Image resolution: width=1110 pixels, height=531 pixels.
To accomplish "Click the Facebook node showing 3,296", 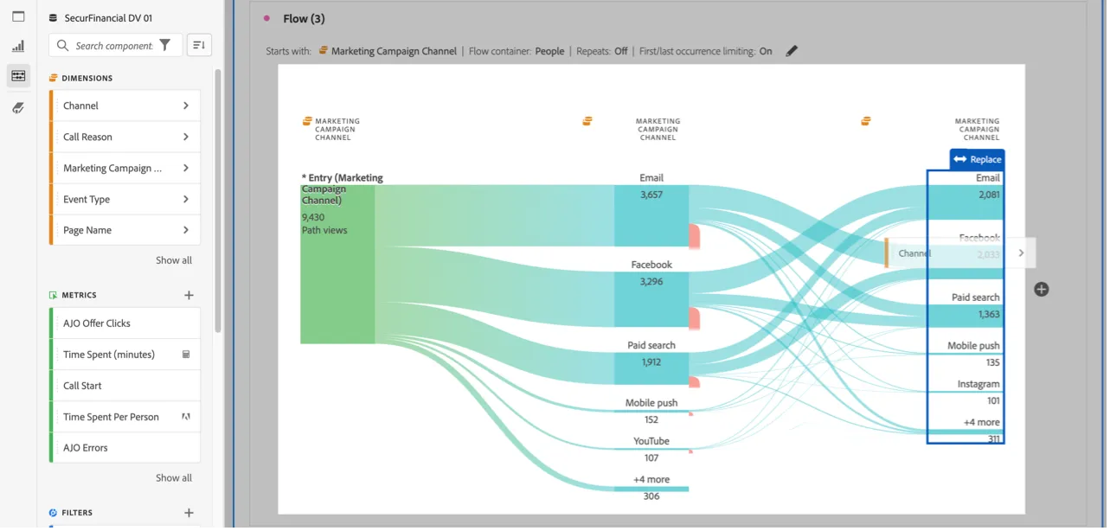I will click(651, 299).
